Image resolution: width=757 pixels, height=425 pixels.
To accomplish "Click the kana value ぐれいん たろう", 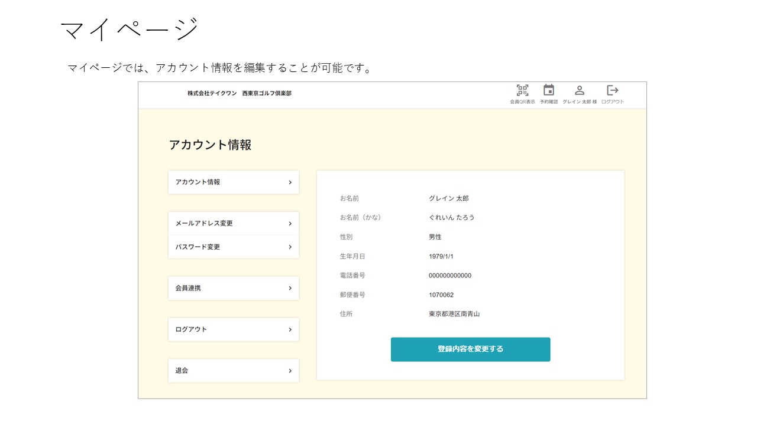I will (452, 217).
